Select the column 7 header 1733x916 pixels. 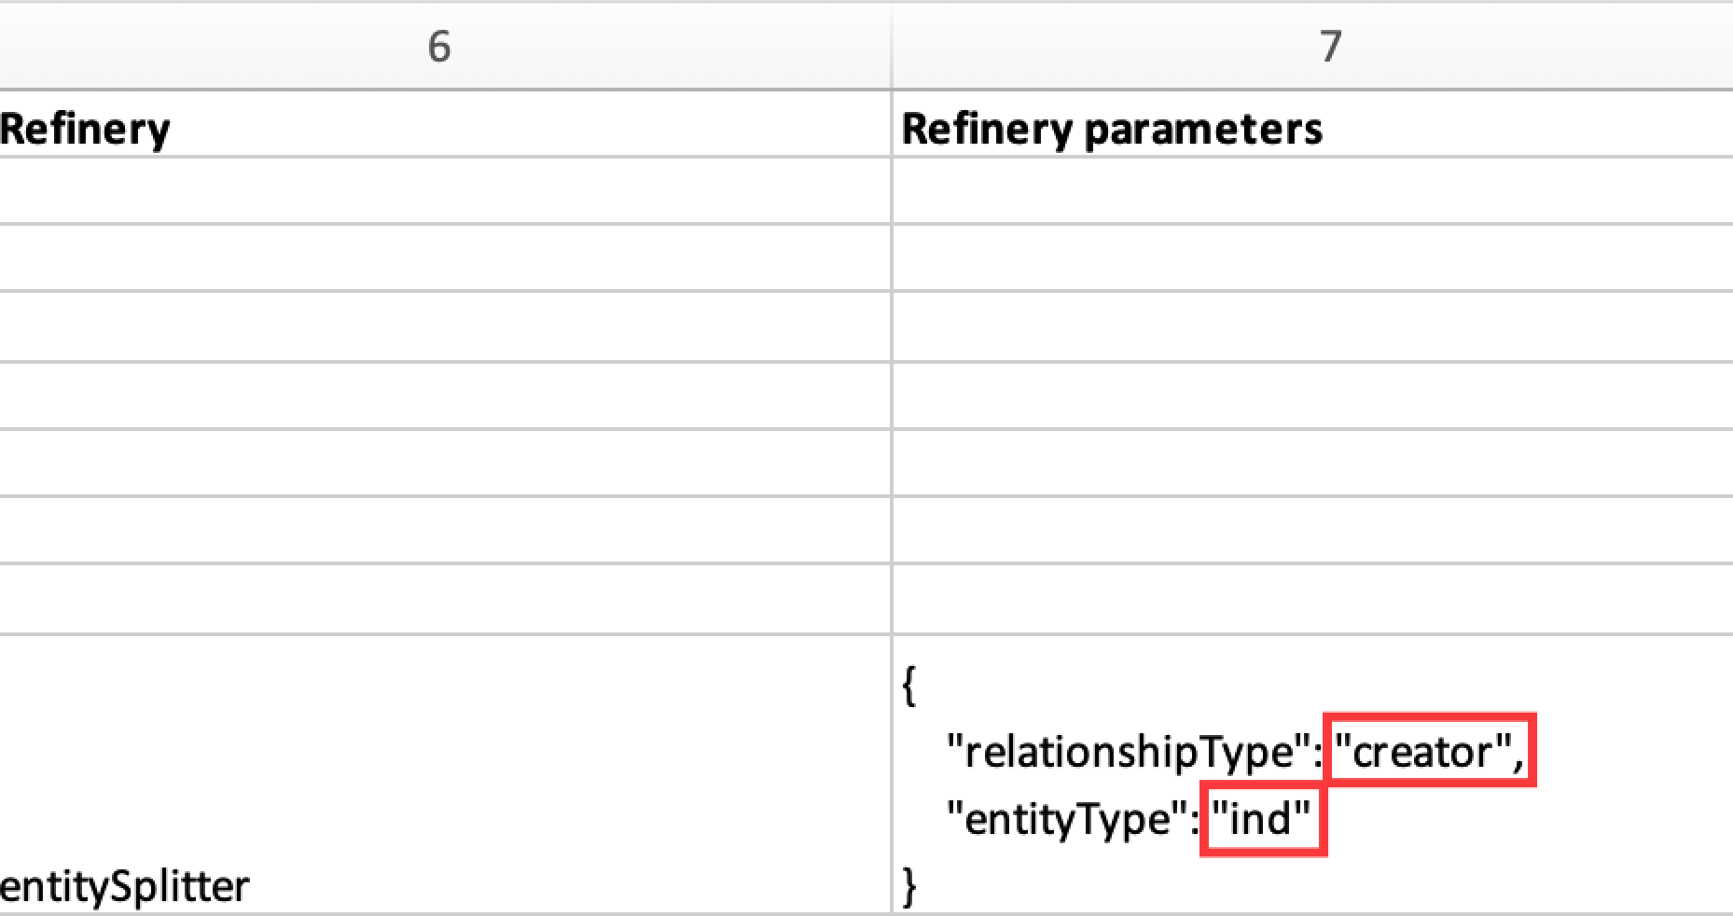(1330, 46)
